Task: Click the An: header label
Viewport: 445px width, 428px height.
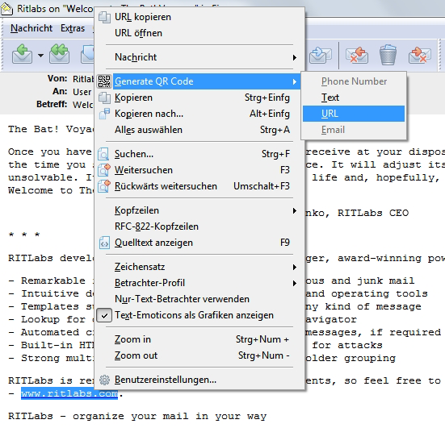Action: click(x=60, y=91)
